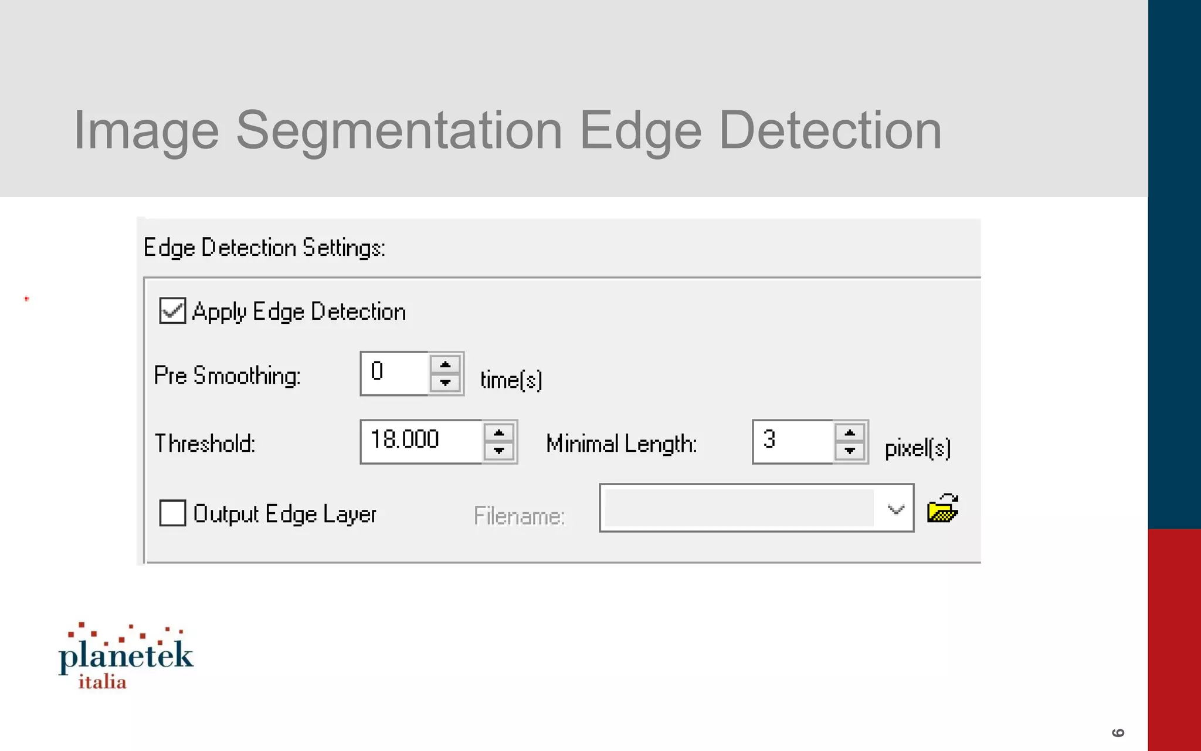Click the Planetek Italia logo
Screen dimensions: 1201x751
(x=125, y=656)
